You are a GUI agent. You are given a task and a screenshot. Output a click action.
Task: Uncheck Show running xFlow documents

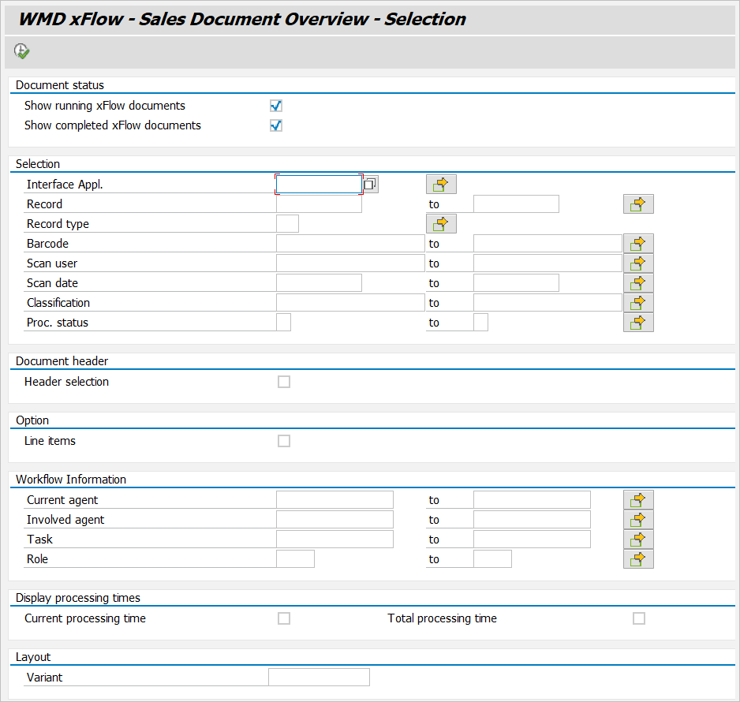[276, 106]
